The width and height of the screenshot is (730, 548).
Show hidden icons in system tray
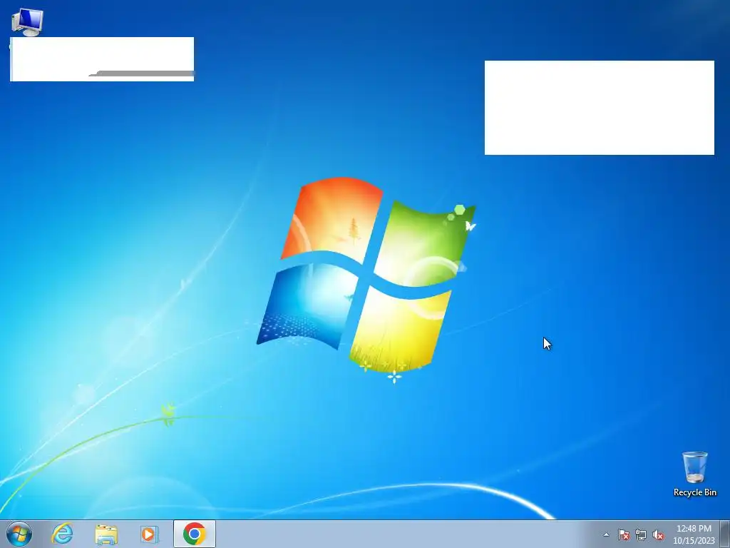pos(606,534)
